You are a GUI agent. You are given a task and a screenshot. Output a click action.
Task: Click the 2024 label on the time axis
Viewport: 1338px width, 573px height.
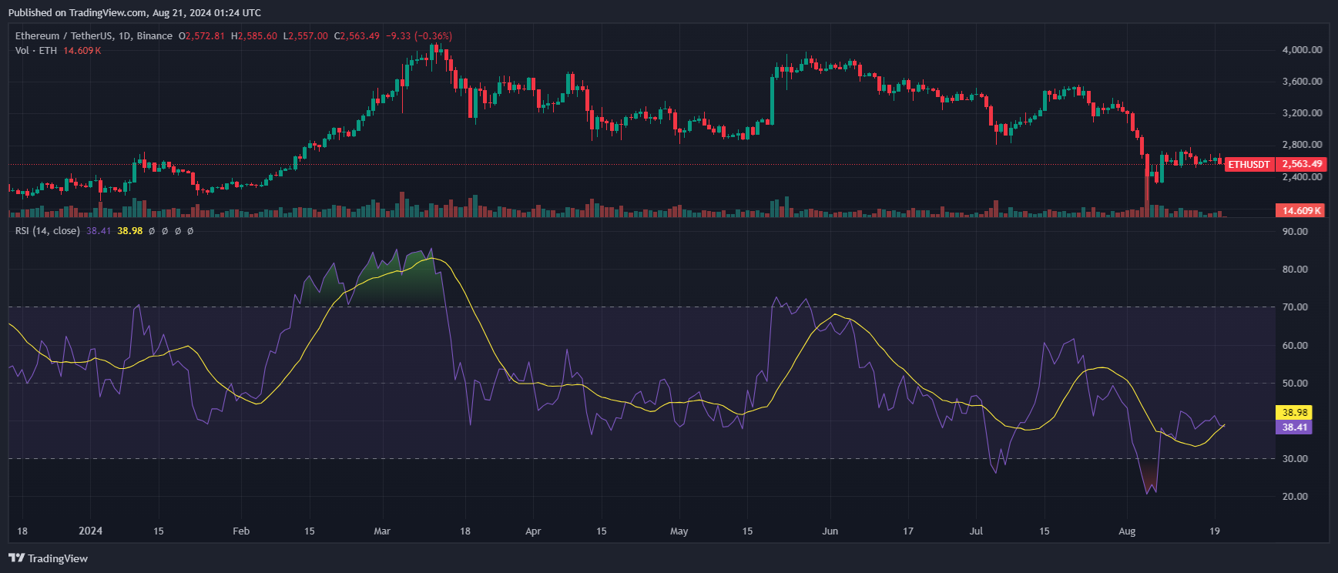[x=91, y=531]
